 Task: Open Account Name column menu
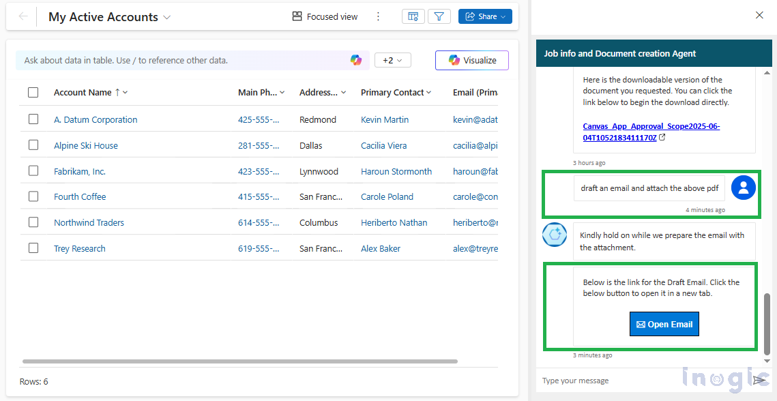pos(125,92)
